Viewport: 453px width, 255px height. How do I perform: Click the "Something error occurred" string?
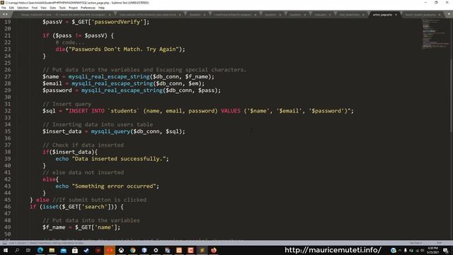pos(114,186)
